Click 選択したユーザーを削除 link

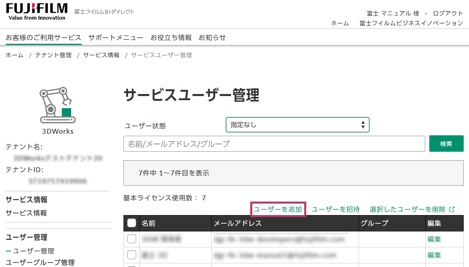[408, 209]
